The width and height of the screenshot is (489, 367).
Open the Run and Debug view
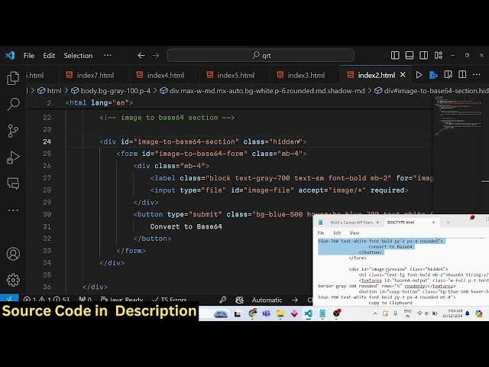pyautogui.click(x=13, y=158)
